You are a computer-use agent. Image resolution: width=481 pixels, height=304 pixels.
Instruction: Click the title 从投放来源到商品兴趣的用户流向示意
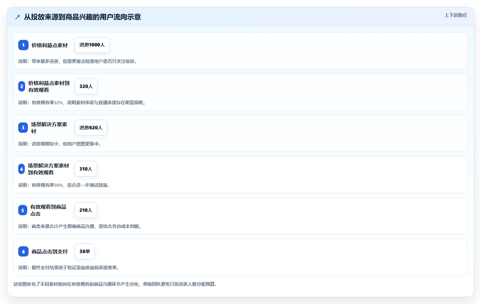(83, 17)
